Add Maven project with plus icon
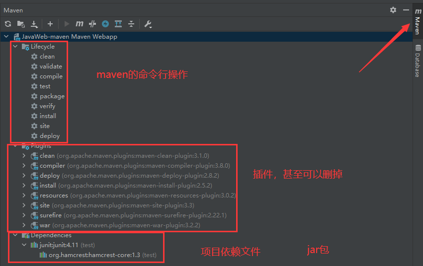Screen dimensions: 423x266 [x=50, y=24]
